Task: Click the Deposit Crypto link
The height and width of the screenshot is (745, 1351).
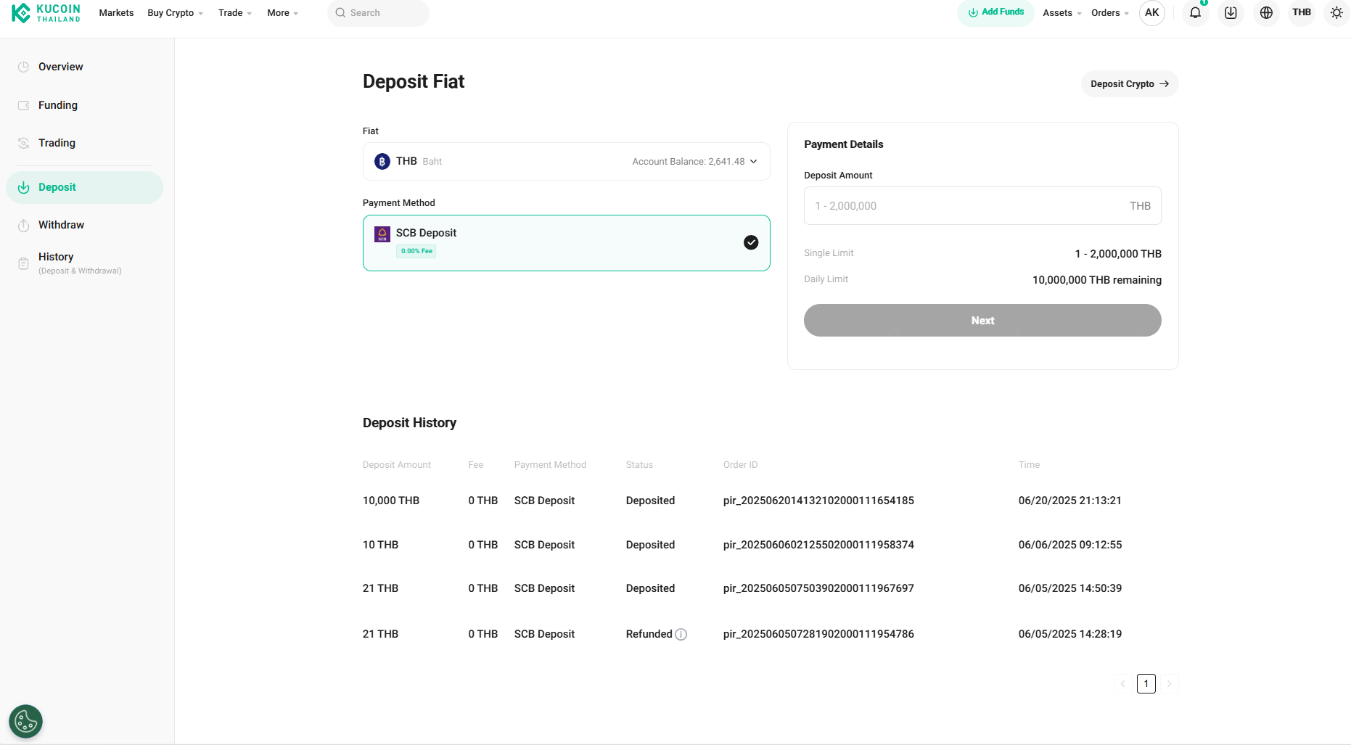Action: click(1129, 84)
